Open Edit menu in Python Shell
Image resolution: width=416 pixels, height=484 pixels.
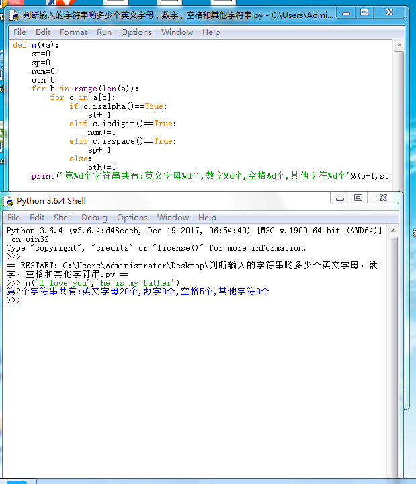click(37, 218)
